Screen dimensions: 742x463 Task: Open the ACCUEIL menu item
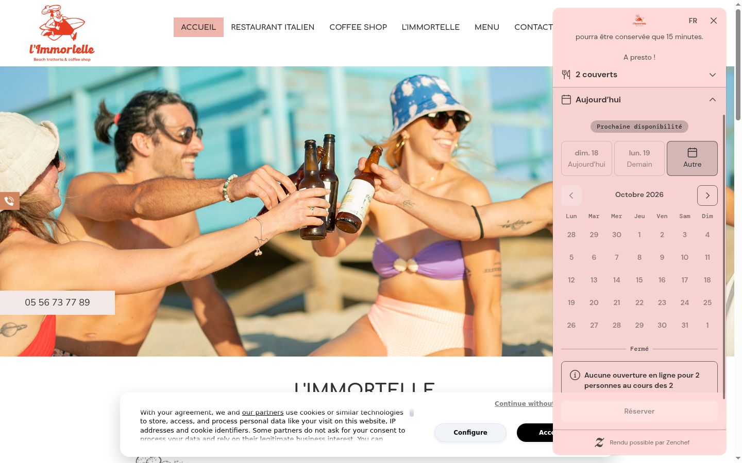pos(198,27)
